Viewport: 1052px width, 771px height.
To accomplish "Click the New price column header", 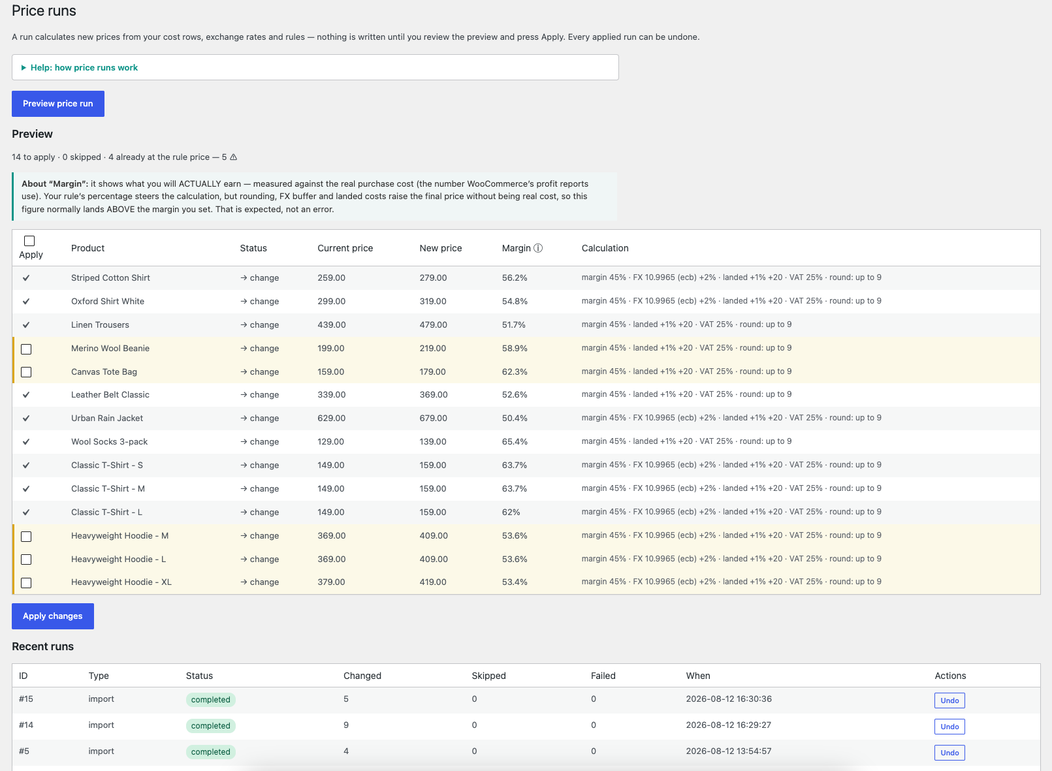I will [441, 248].
